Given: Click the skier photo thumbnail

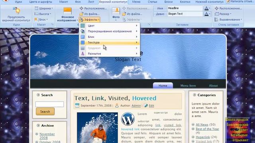Looking at the screenshot, I should point(97,128).
